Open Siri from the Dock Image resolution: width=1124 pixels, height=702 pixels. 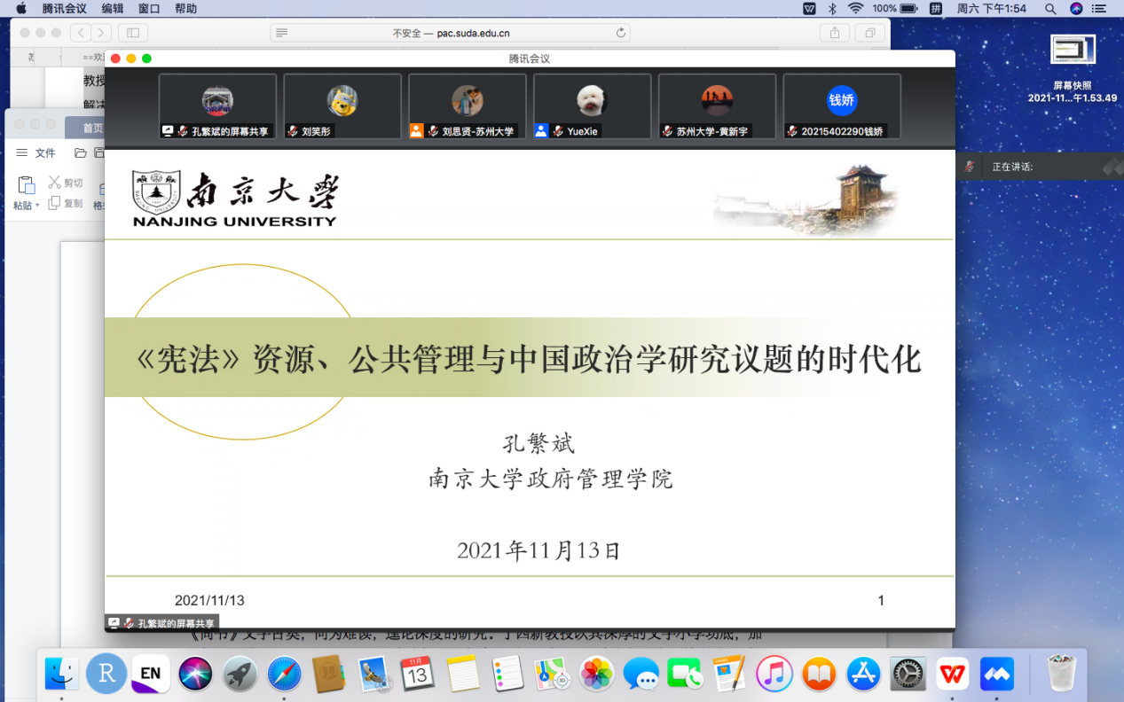(x=195, y=674)
